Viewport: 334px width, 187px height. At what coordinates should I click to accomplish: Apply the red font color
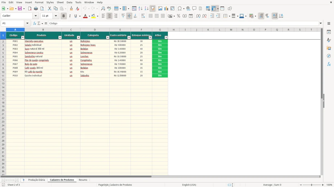click(85, 16)
